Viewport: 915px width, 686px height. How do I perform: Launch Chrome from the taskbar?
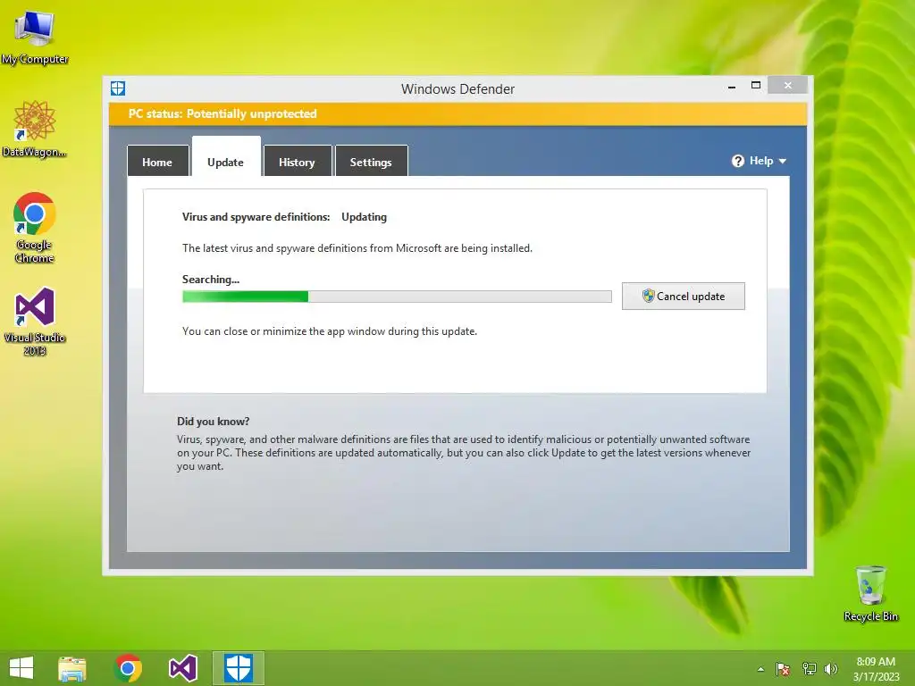(x=129, y=668)
